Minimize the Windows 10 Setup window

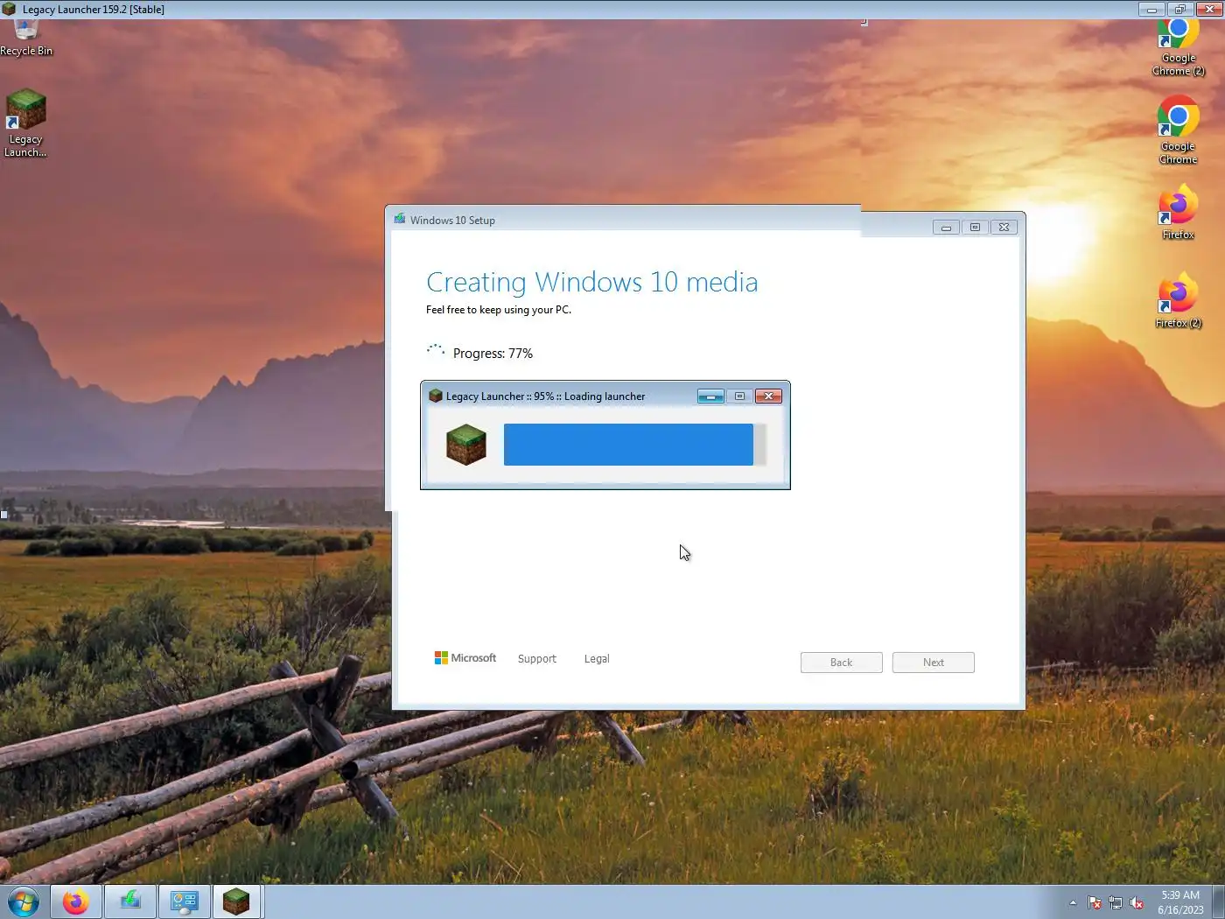(x=946, y=228)
